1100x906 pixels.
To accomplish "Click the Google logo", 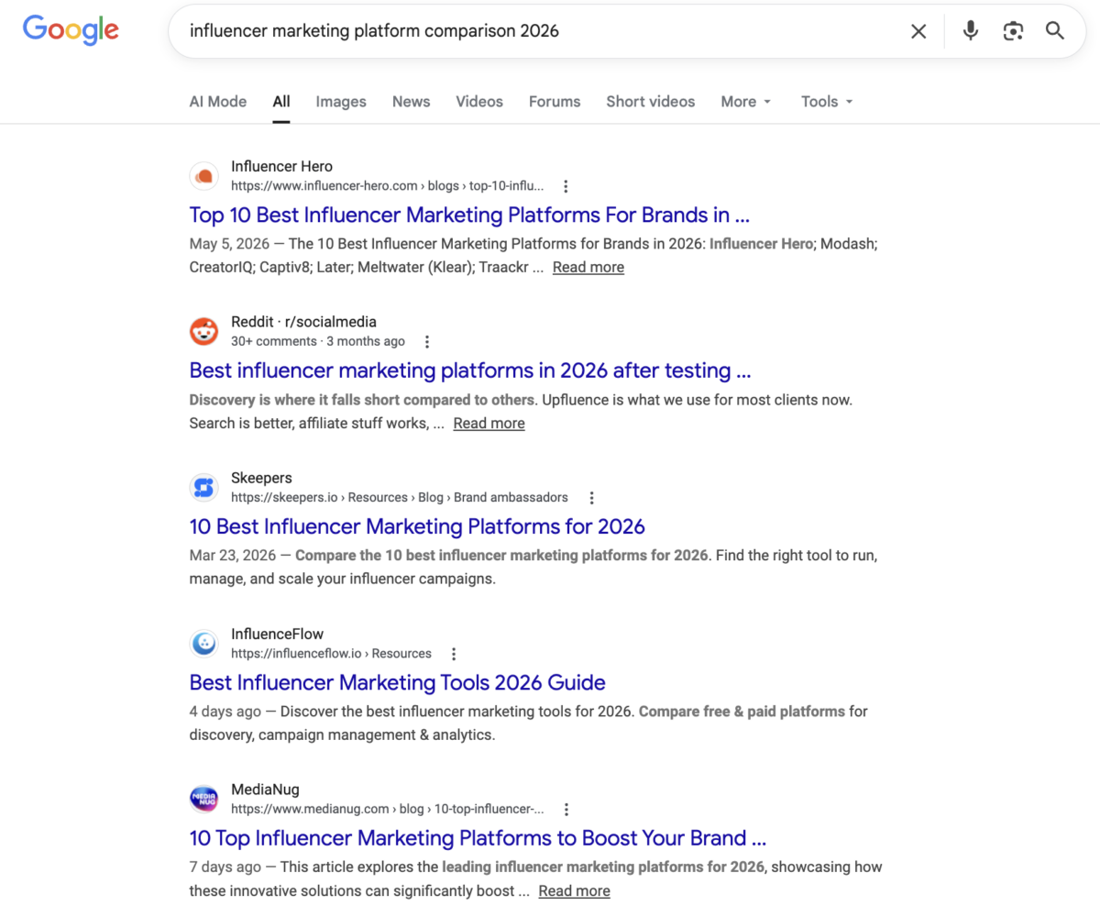I will [71, 30].
